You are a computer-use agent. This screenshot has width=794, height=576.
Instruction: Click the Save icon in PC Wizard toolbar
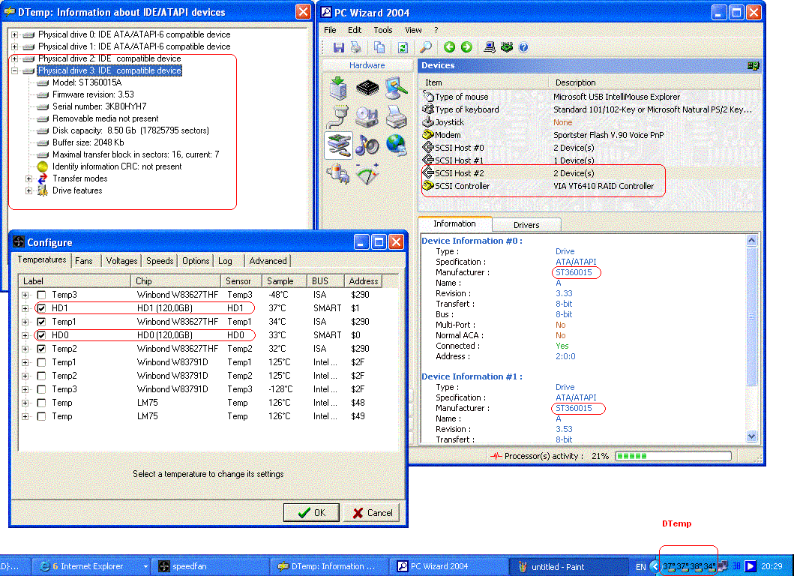pyautogui.click(x=339, y=47)
